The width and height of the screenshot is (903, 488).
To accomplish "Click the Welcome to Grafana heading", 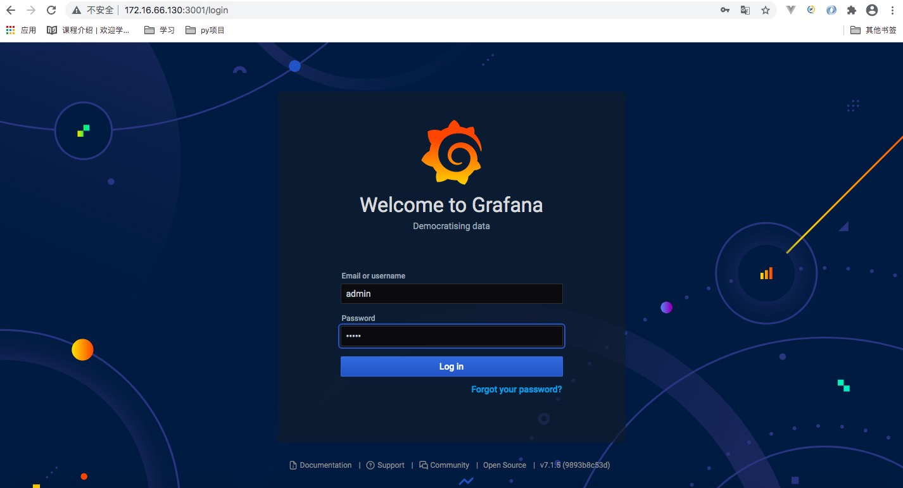I will 451,204.
